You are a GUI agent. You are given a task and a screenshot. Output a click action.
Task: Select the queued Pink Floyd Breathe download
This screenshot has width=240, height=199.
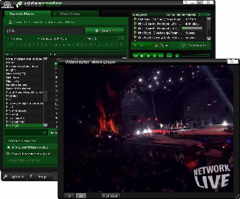tap(169, 33)
